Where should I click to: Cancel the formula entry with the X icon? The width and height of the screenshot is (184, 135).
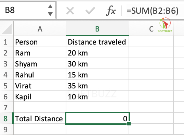(x=70, y=11)
